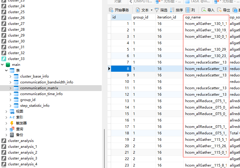This screenshot has height=168, width=240.
Task: Click the Begin Transaction (开始事务) toolbar button
Action: (x=119, y=10)
